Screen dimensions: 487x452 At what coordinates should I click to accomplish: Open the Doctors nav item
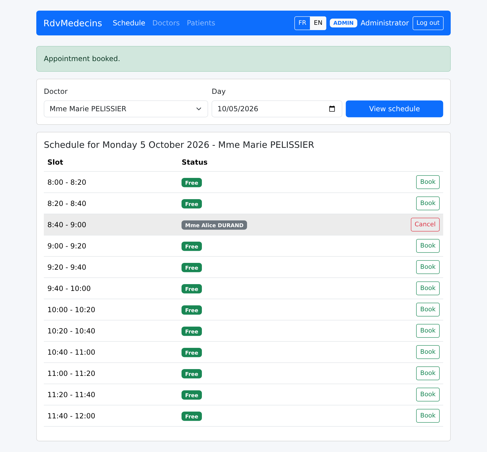[x=166, y=23]
